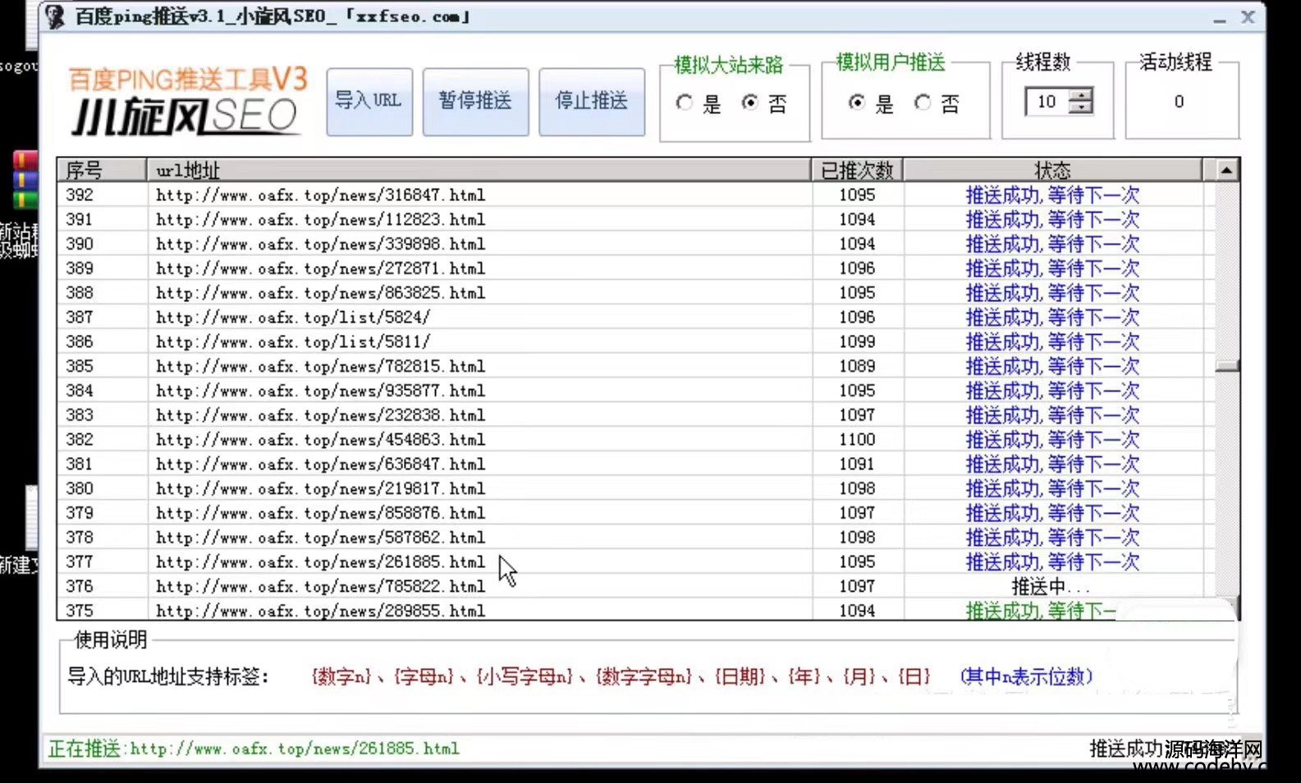The image size is (1301, 783).
Task: Select row with URL news/935877.html
Action: tap(636, 391)
